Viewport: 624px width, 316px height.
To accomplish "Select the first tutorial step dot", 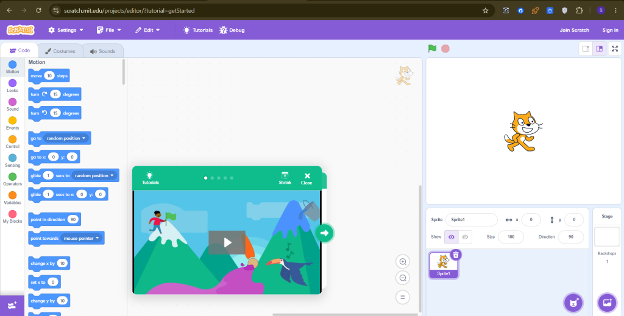I will click(206, 178).
